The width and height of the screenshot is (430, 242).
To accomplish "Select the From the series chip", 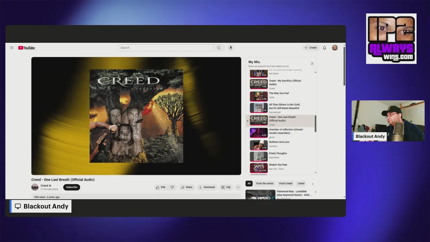I will (x=265, y=184).
